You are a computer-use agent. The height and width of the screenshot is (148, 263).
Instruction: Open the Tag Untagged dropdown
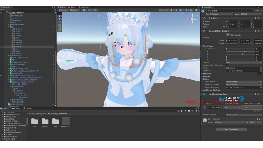click(x=221, y=14)
